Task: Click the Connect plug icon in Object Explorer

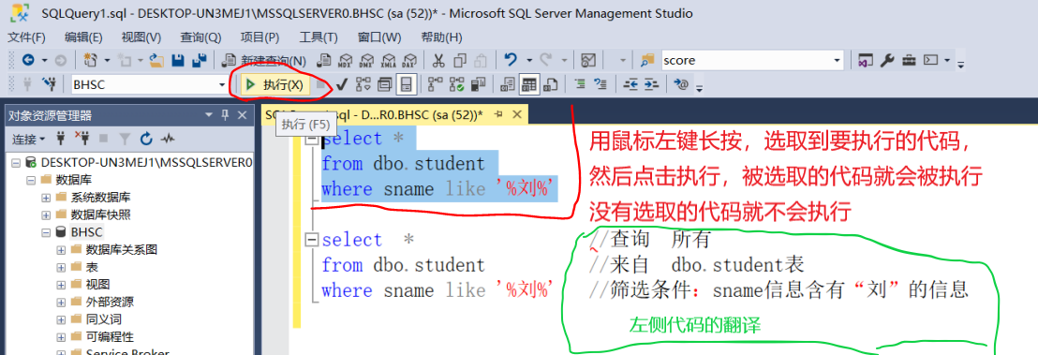Action: [60, 139]
